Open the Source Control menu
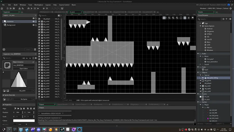 coord(64,5)
